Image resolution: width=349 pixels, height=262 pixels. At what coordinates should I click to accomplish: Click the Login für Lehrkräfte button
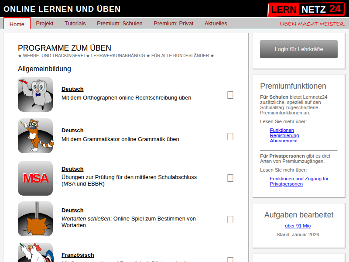point(299,49)
